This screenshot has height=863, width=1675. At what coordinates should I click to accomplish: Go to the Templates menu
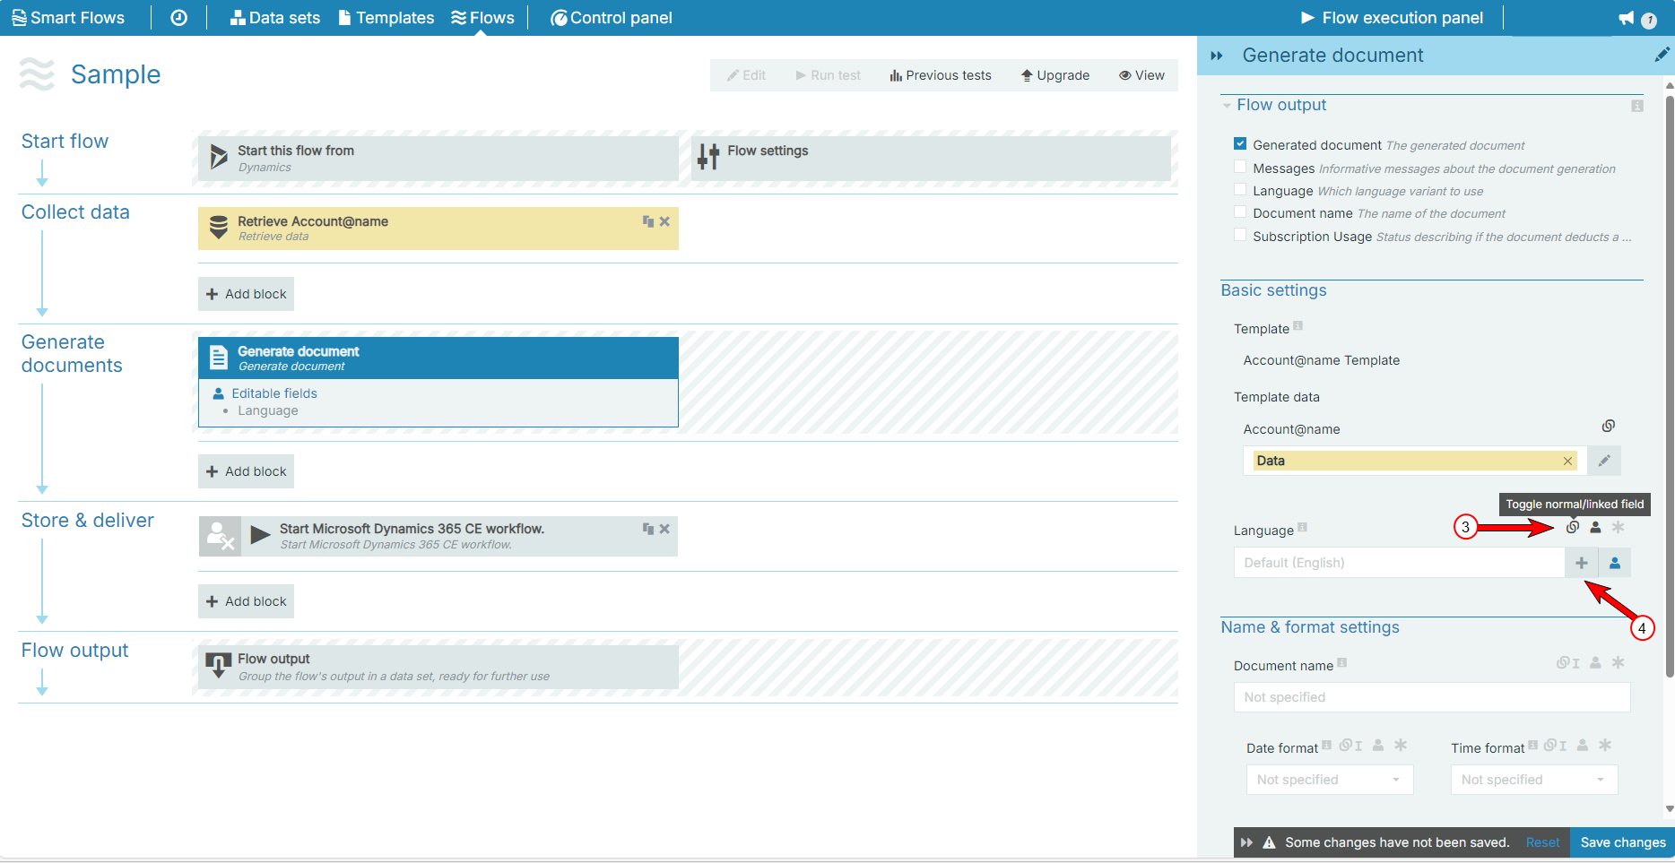(386, 18)
